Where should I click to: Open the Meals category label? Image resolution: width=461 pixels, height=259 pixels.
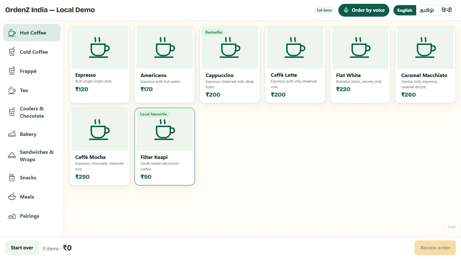(27, 197)
